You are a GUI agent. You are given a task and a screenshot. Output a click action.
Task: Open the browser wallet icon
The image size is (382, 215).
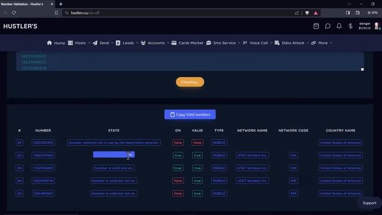358,13
